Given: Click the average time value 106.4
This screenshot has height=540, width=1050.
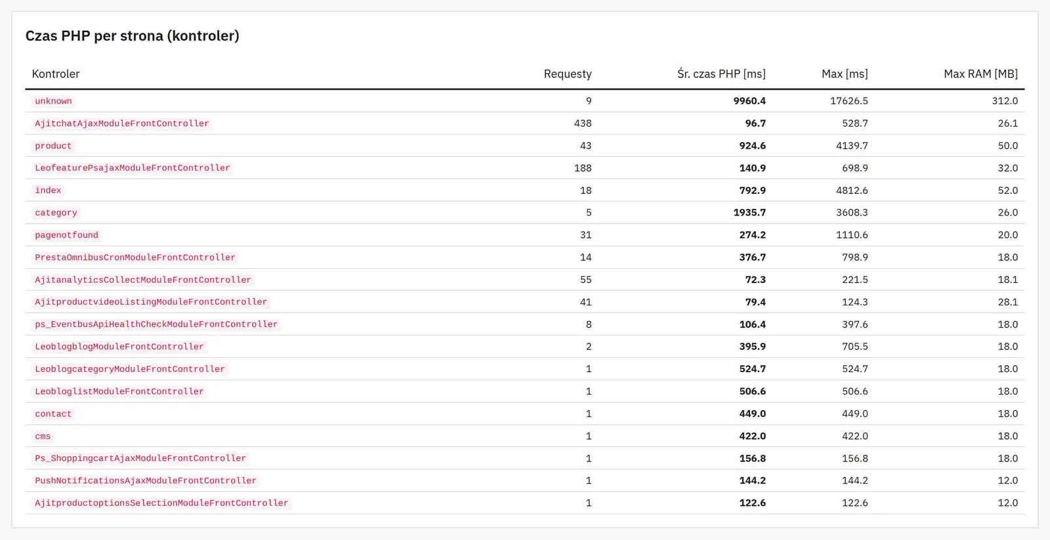Looking at the screenshot, I should 752,324.
